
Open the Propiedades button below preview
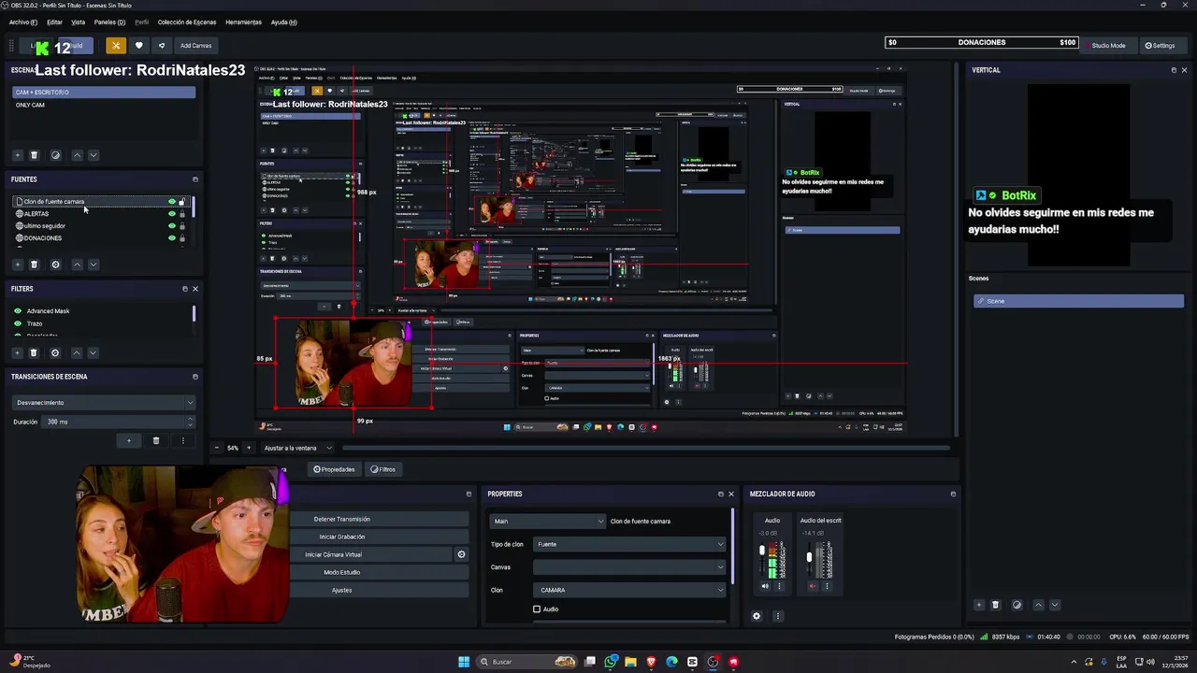[335, 469]
